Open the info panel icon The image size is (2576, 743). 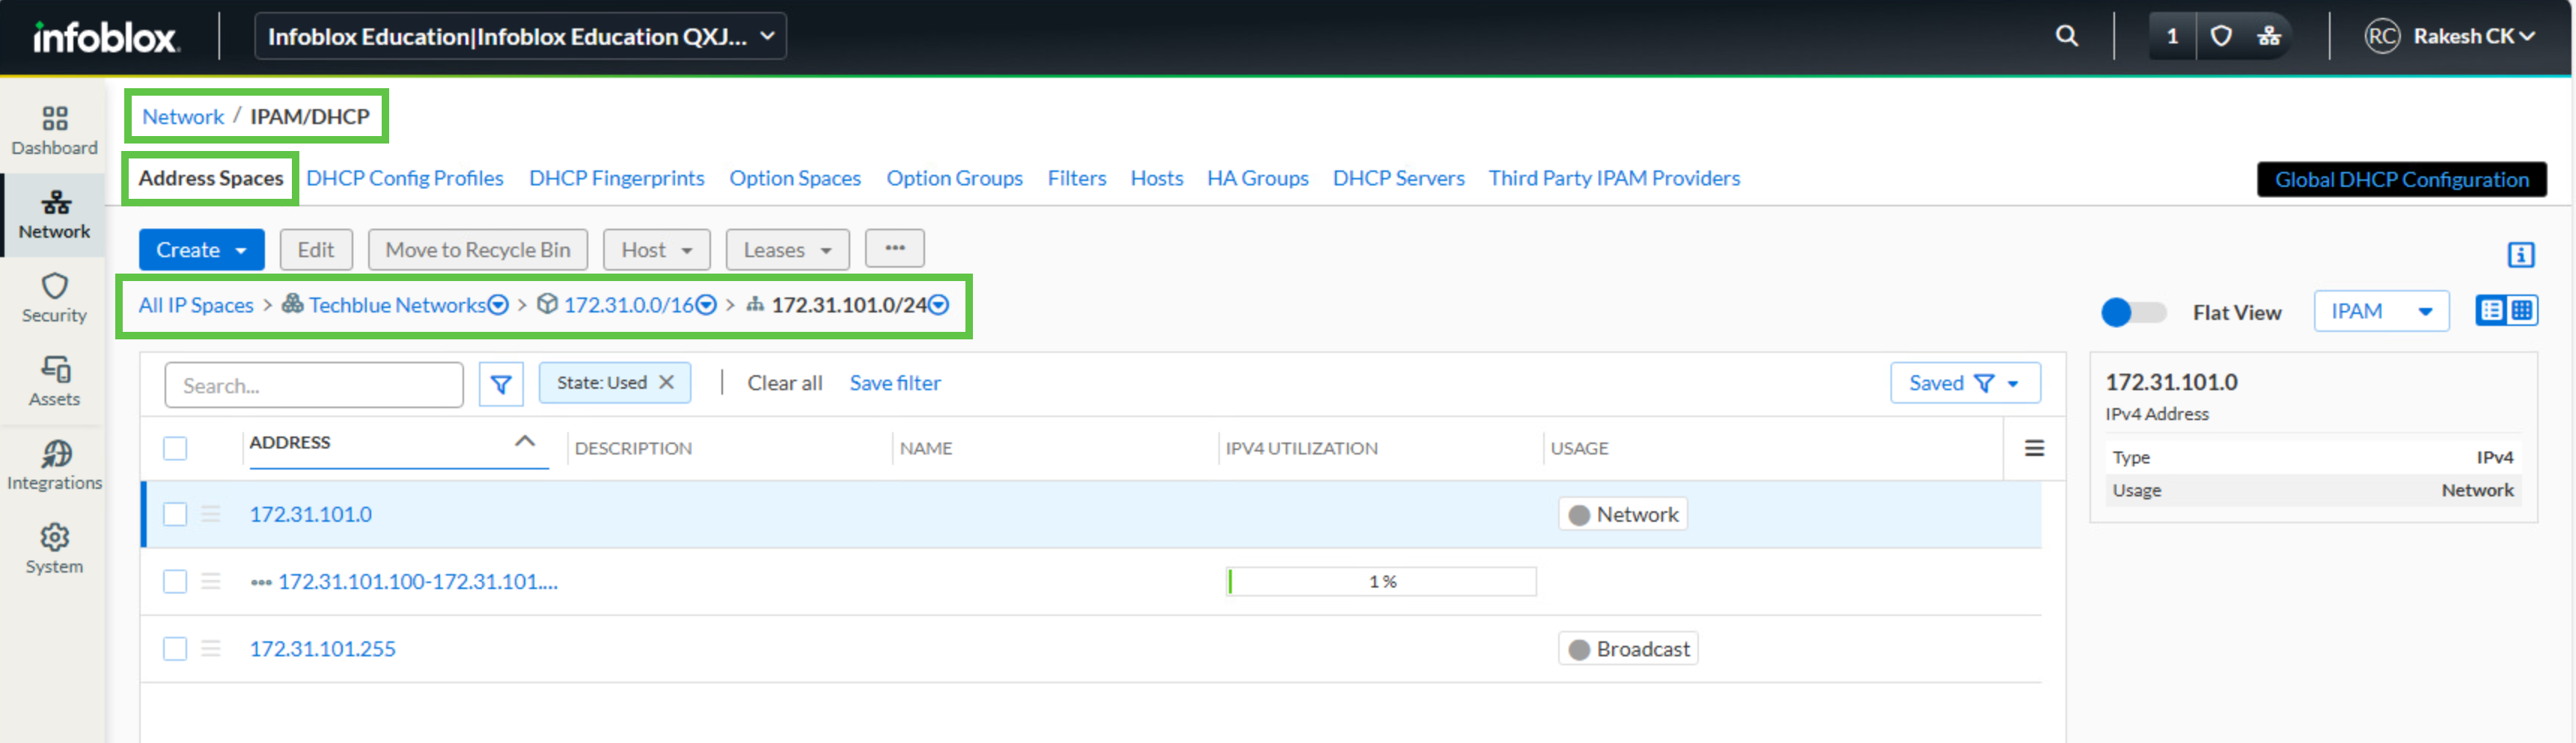[2520, 255]
